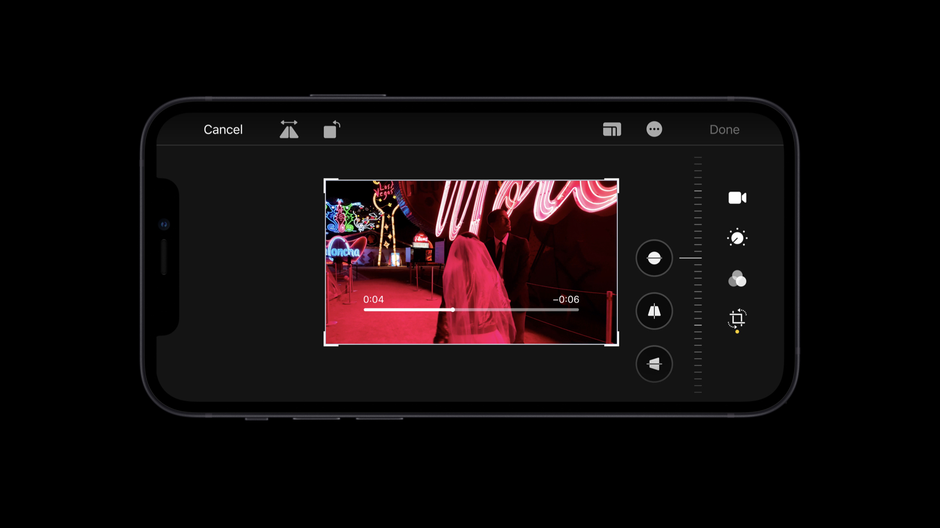Switch to the Adjust dial tab
This screenshot has width=940, height=528.
pyautogui.click(x=737, y=238)
